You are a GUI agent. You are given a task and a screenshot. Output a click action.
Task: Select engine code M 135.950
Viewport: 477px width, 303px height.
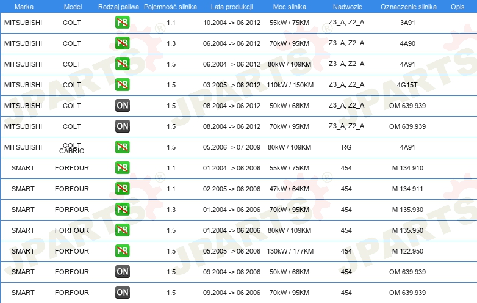pyautogui.click(x=407, y=230)
